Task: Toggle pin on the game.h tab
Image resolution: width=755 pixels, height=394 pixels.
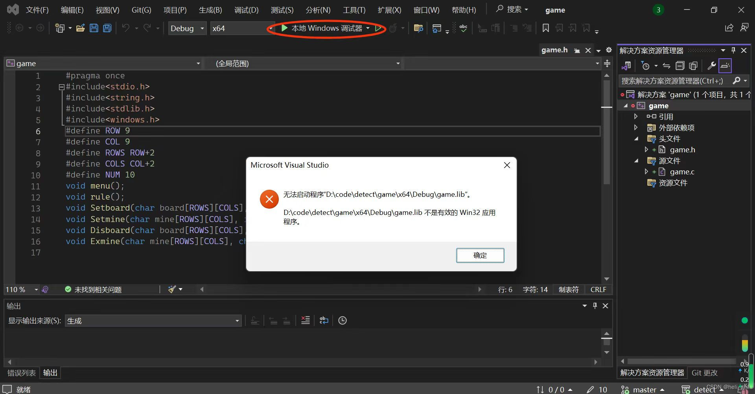Action: (577, 50)
